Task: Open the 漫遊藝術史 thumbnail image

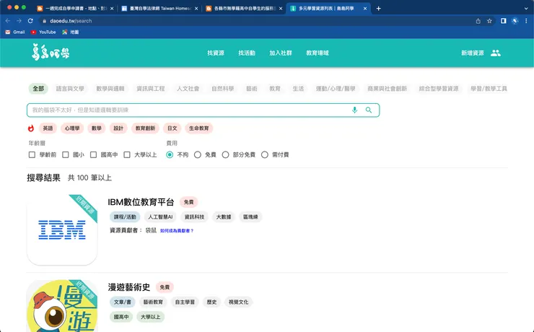Action: pos(62,306)
